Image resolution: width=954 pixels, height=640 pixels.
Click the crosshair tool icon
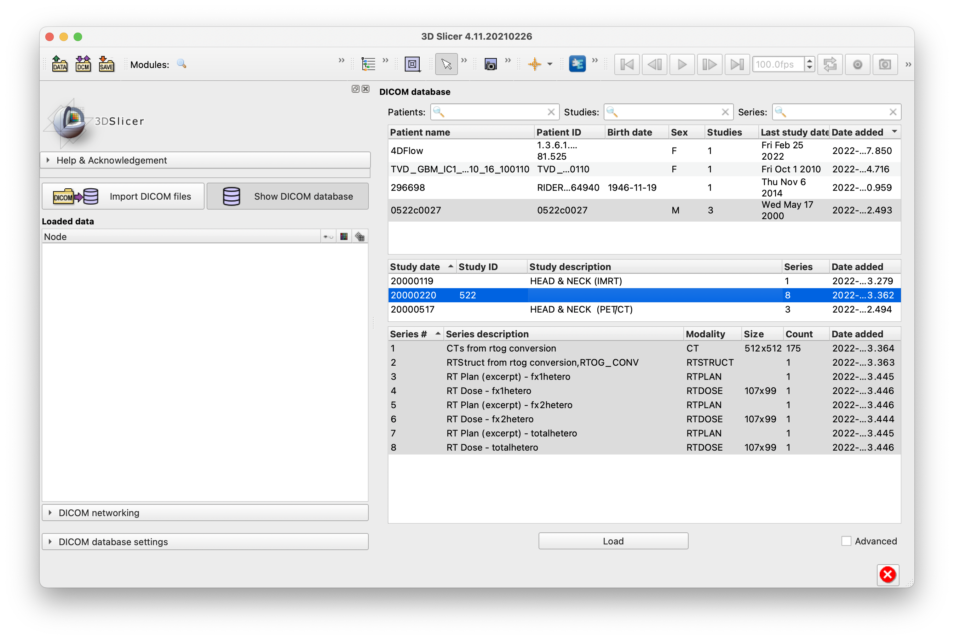(x=536, y=64)
